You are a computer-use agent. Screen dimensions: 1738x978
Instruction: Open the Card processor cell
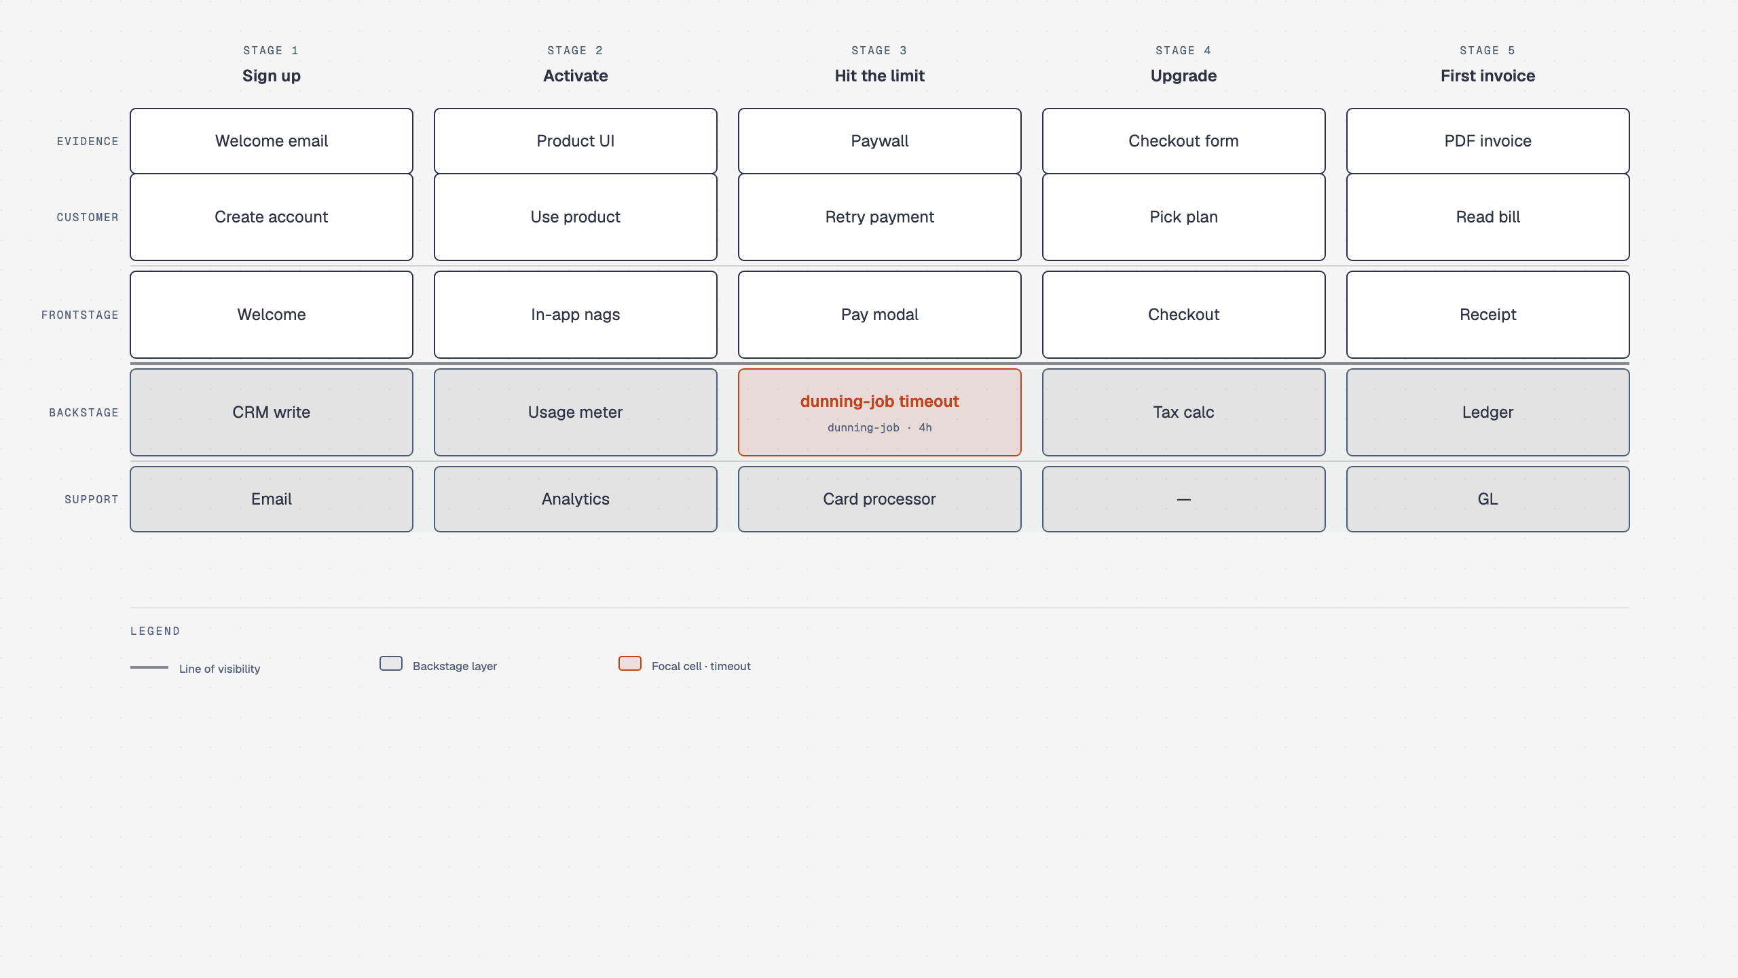point(880,499)
